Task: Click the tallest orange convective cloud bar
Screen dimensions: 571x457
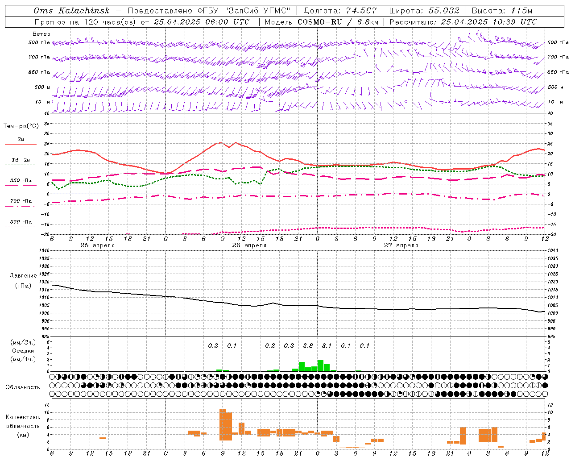Action: click(x=223, y=425)
